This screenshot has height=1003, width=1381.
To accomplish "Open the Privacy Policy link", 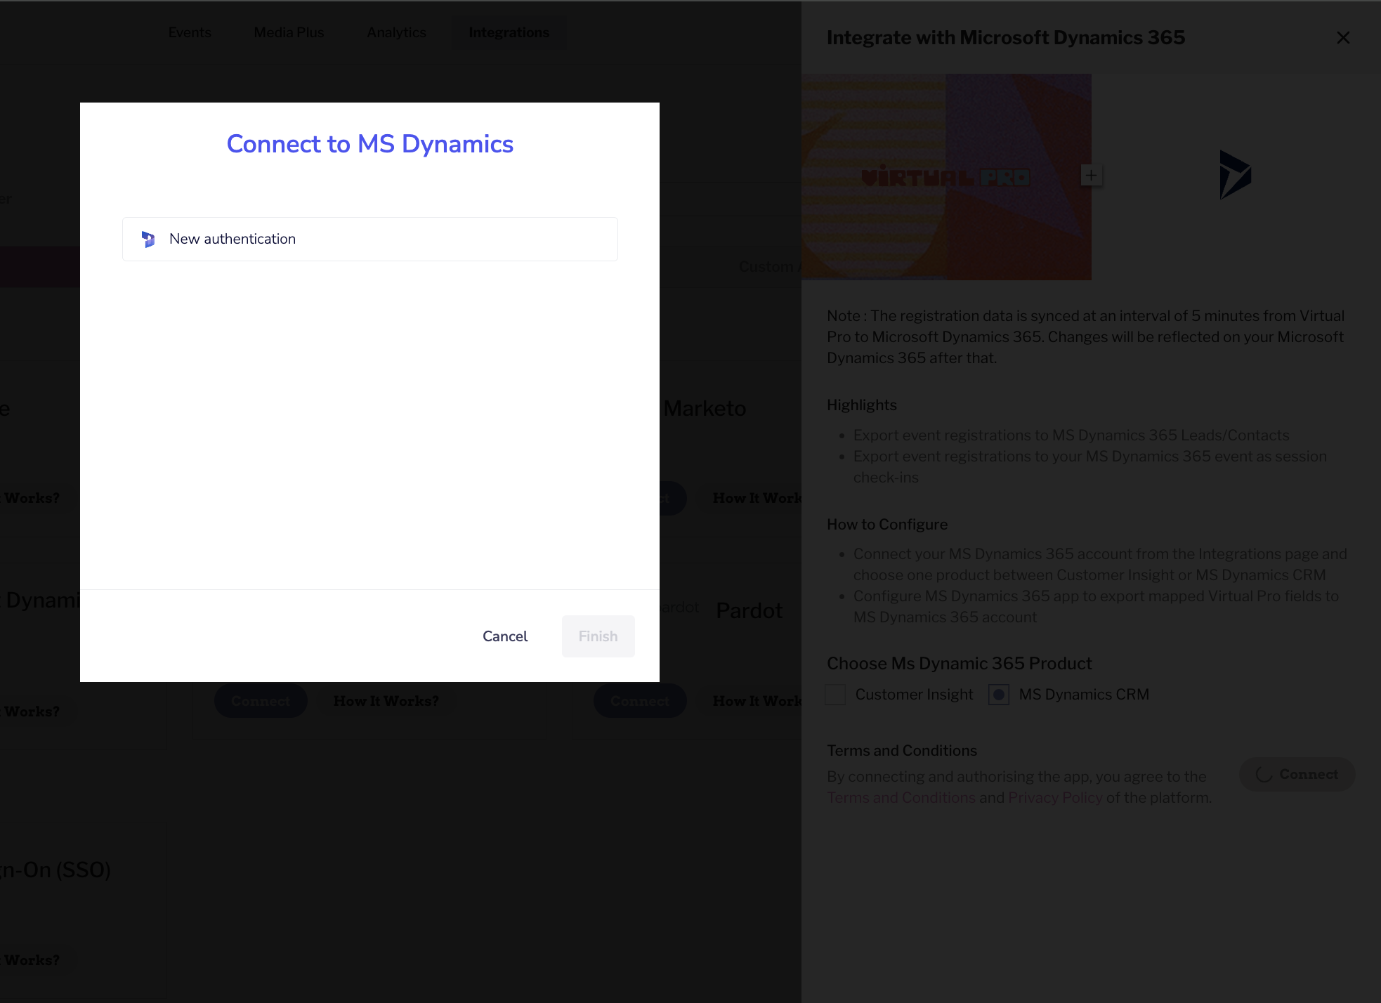I will point(1055,798).
